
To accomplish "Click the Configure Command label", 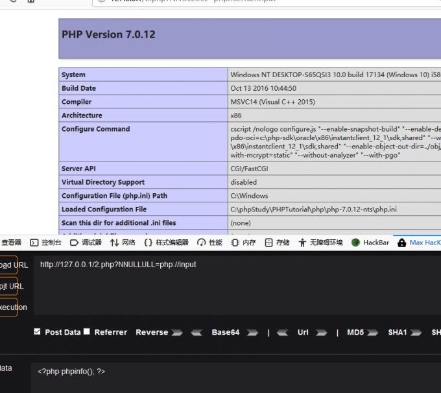I will click(x=95, y=129).
